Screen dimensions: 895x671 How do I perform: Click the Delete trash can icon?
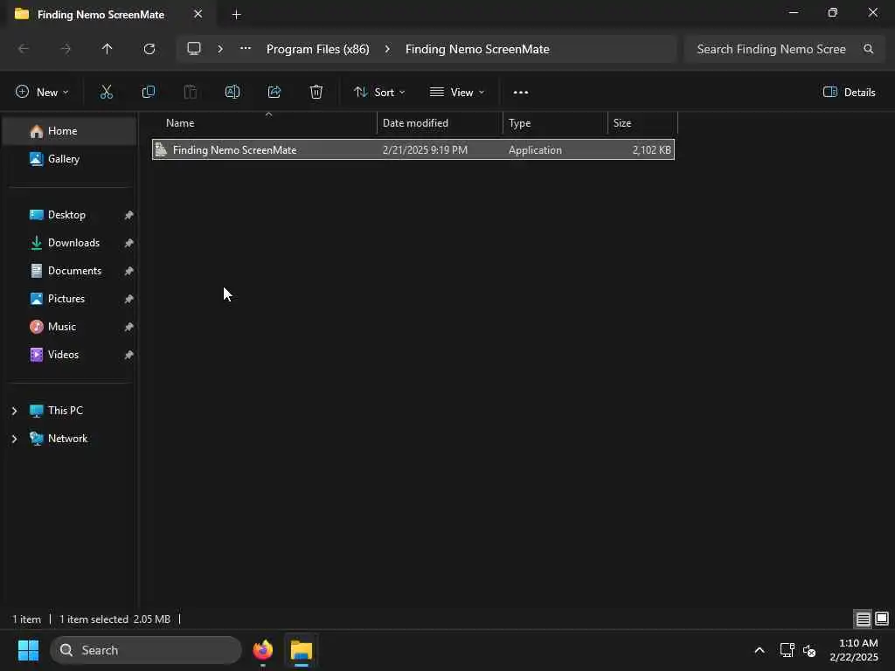click(x=316, y=92)
